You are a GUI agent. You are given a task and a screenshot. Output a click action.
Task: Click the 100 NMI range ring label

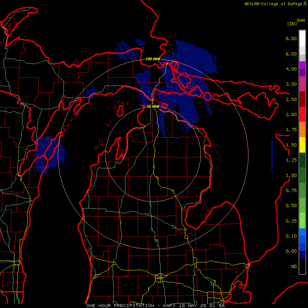point(153,59)
